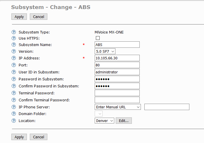Enable the Use HTTPS checkbox
Image resolution: width=204 pixels, height=143 pixels.
(98, 38)
